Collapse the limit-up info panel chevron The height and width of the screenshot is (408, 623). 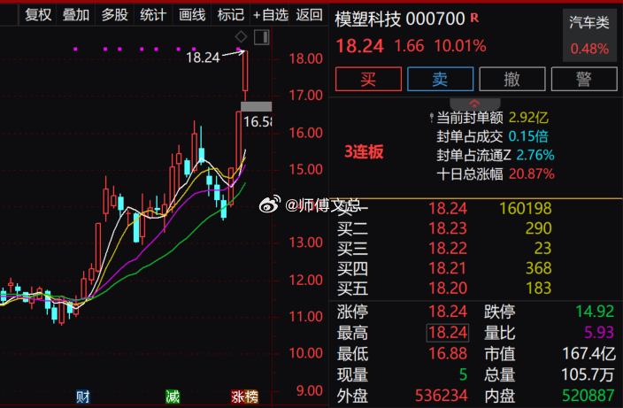point(475,104)
